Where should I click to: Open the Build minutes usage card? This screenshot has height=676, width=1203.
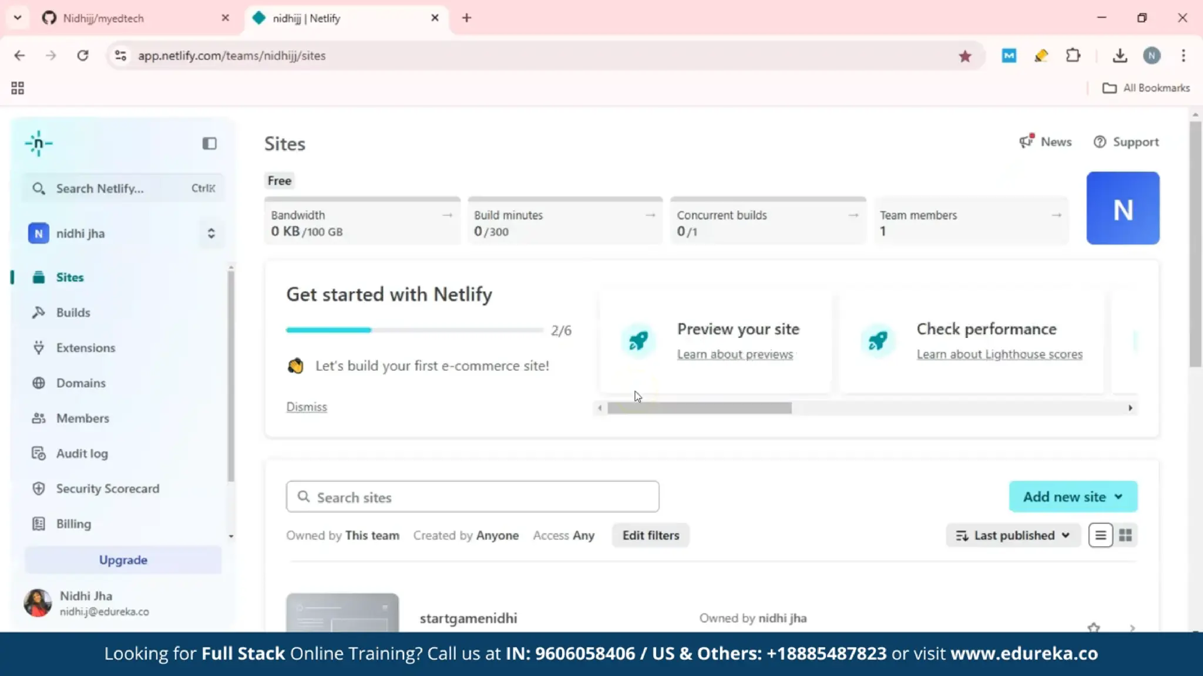[x=565, y=221]
